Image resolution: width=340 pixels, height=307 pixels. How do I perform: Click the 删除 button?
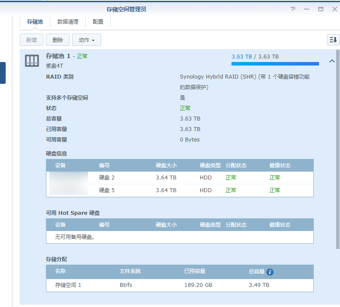click(58, 40)
